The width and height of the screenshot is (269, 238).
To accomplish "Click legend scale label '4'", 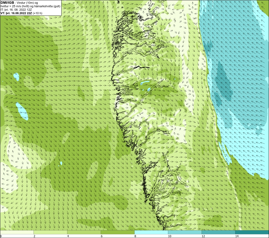I will click(68, 236).
